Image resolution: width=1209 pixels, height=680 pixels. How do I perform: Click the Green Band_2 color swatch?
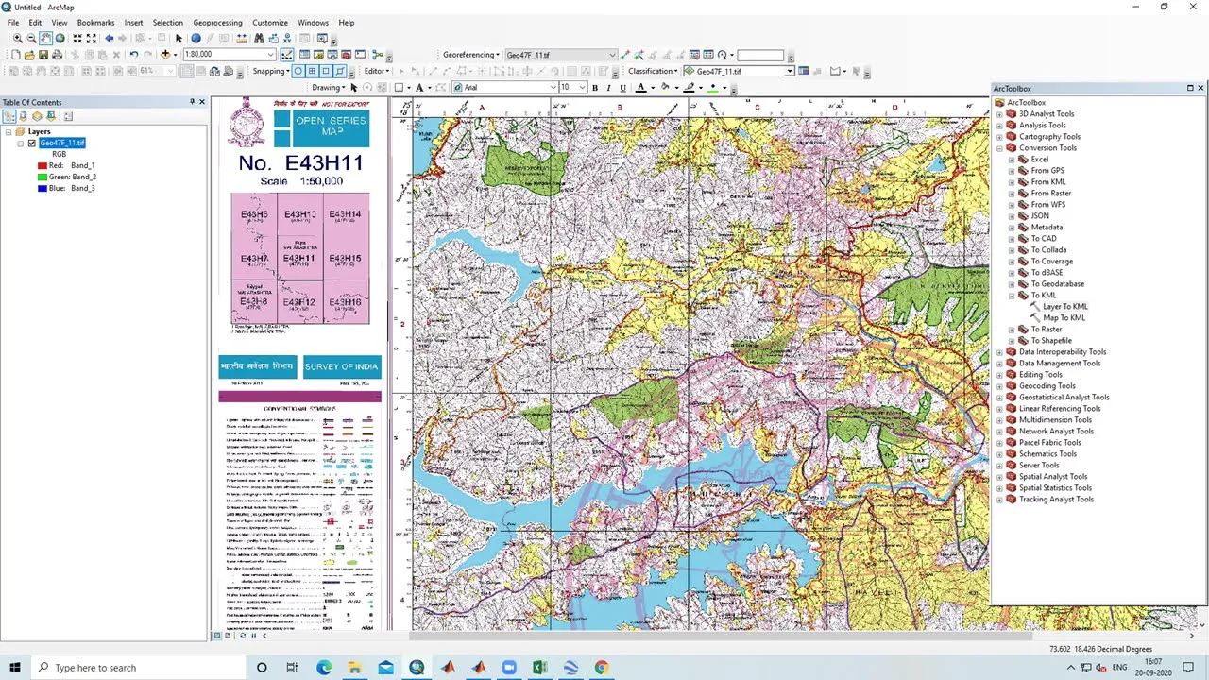(x=43, y=178)
